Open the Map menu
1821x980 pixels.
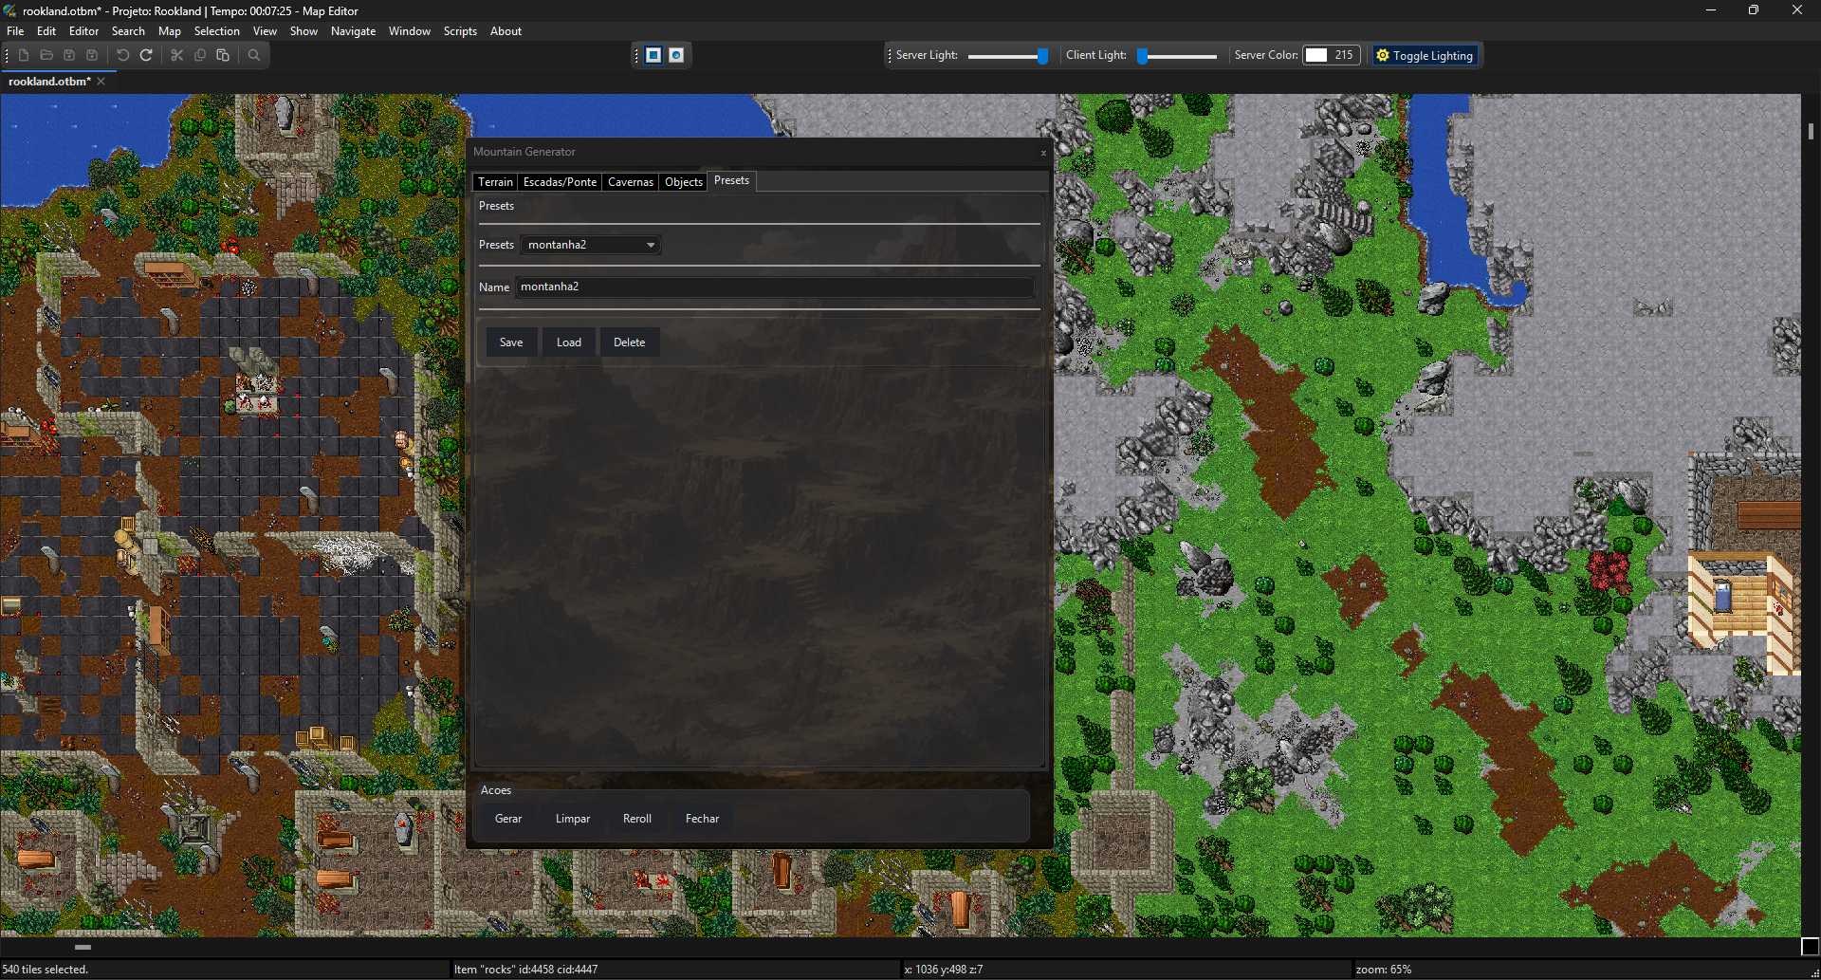click(x=170, y=31)
